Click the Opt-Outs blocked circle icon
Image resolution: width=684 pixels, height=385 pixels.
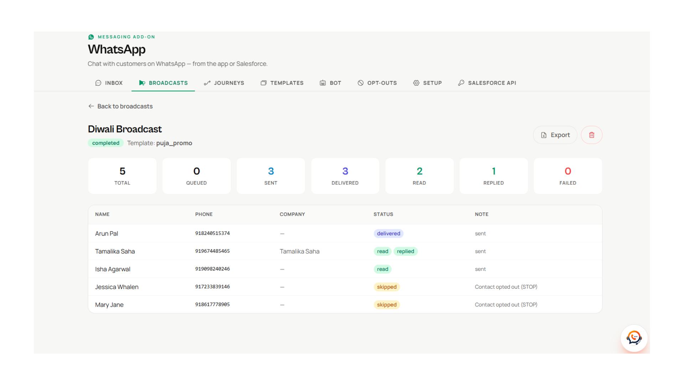tap(361, 83)
